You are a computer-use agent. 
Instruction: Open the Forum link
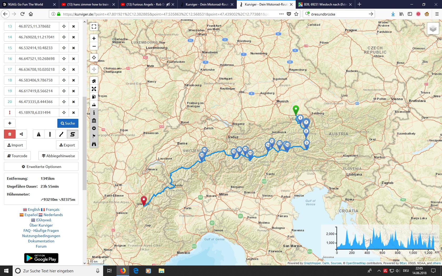click(41, 246)
